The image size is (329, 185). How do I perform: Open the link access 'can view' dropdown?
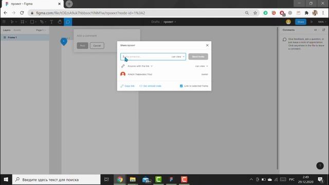coord(202,66)
